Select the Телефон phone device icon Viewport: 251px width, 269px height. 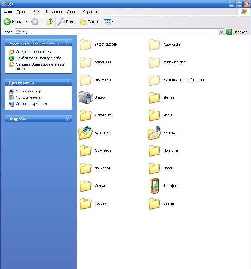click(155, 186)
